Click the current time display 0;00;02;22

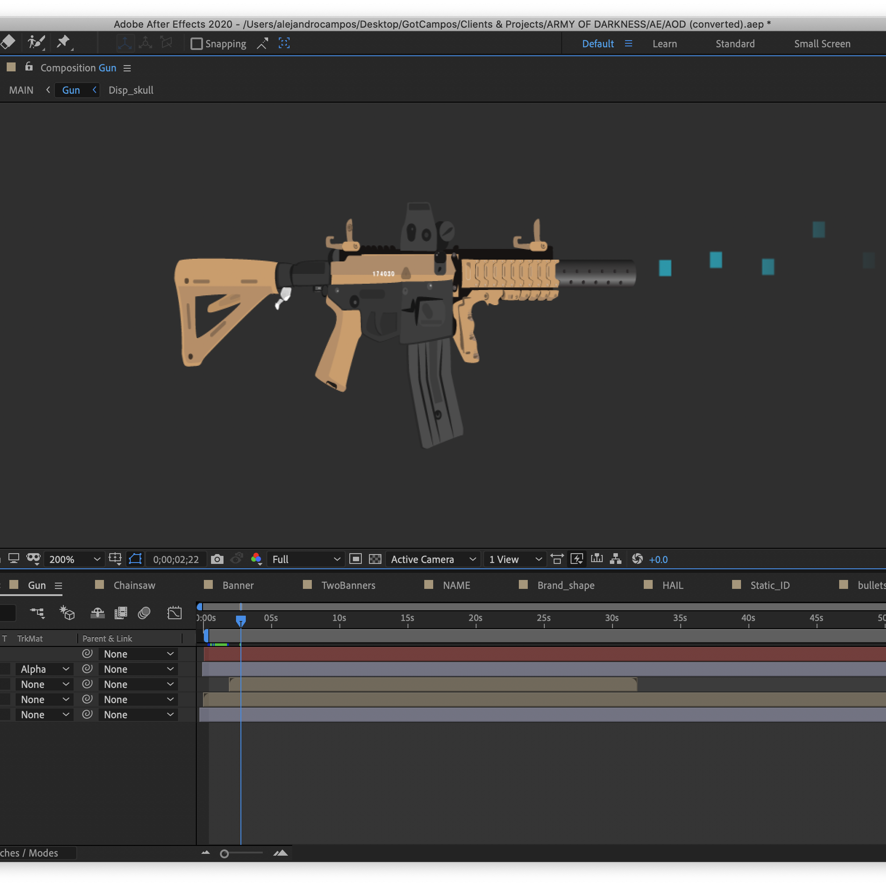(x=176, y=559)
